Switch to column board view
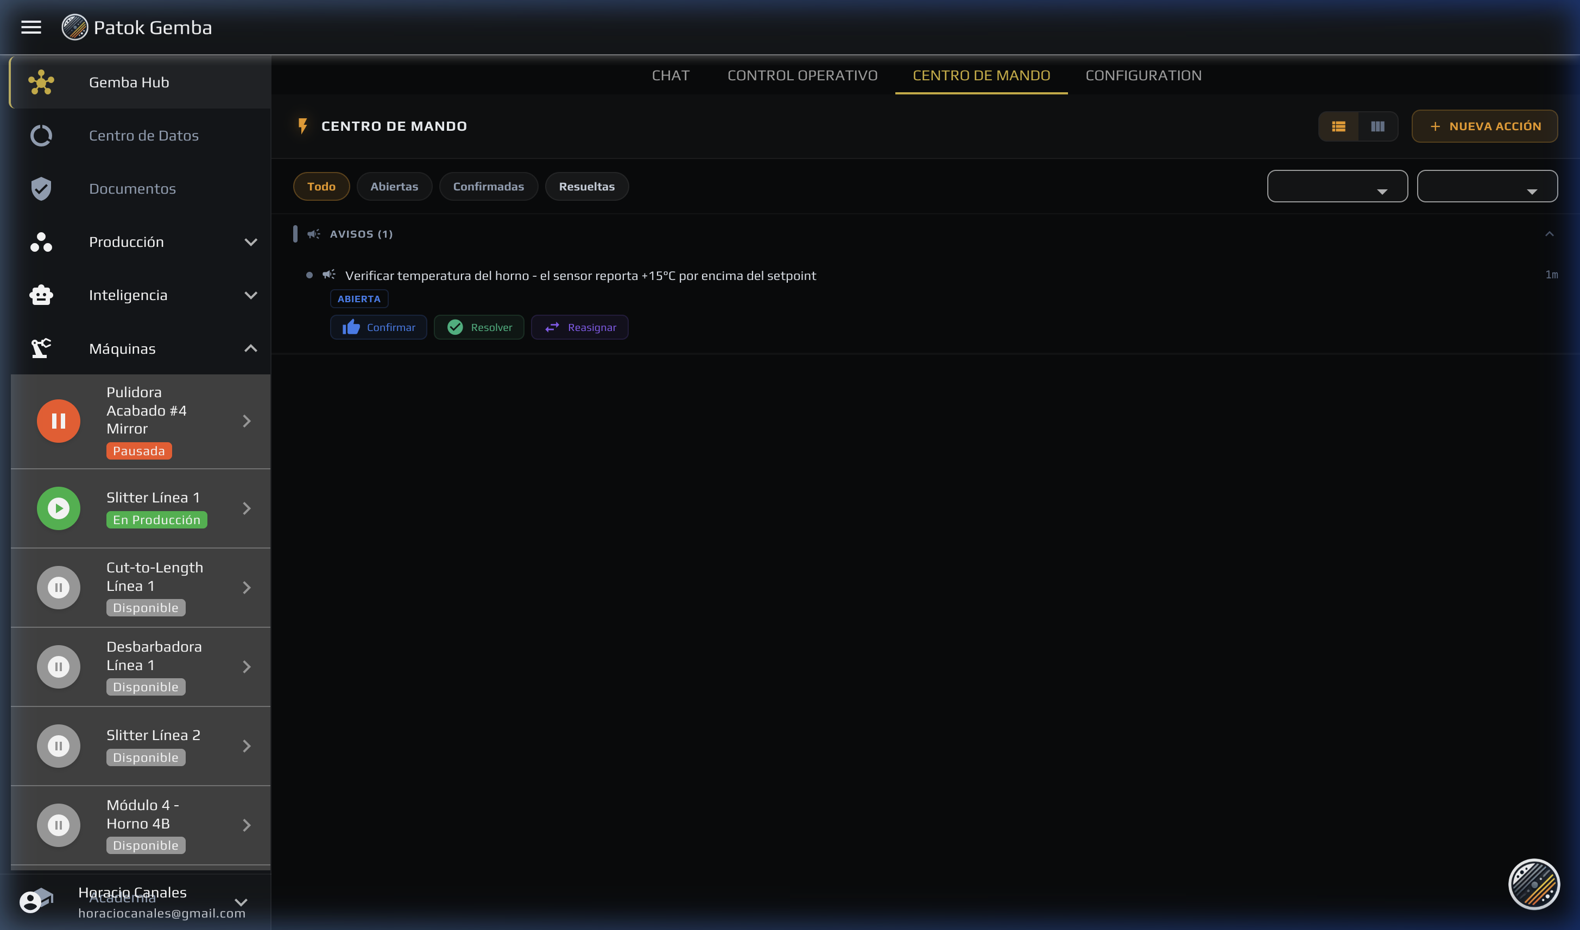Viewport: 1580px width, 930px height. click(x=1377, y=126)
